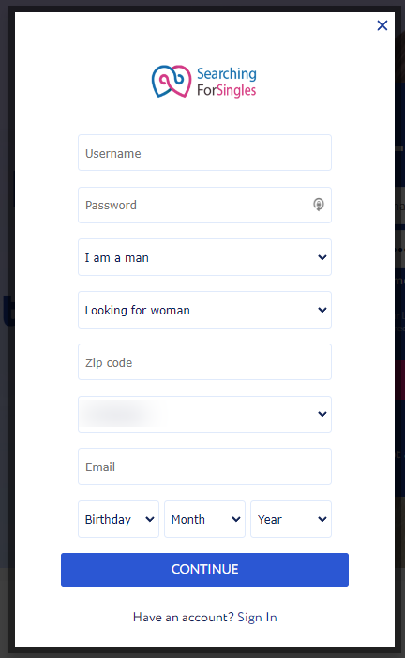Click the Birthday dropdown chevron arrow
Screen dimensions: 405x658
[150, 519]
